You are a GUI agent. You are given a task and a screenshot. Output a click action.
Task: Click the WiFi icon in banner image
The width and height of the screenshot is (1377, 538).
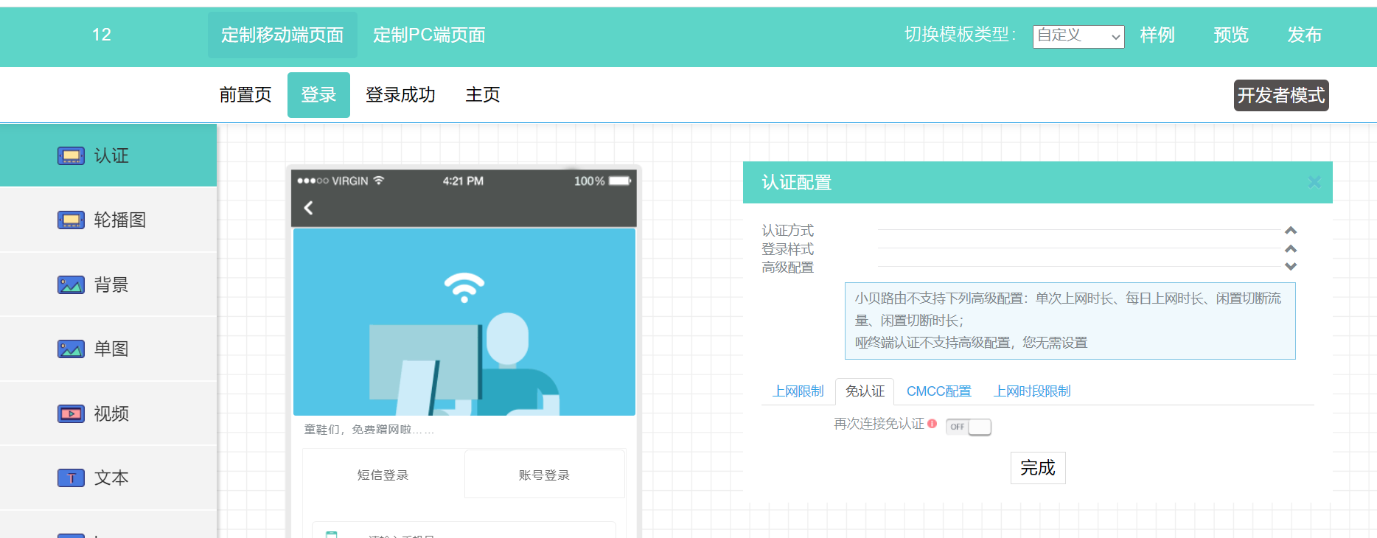pos(464,287)
